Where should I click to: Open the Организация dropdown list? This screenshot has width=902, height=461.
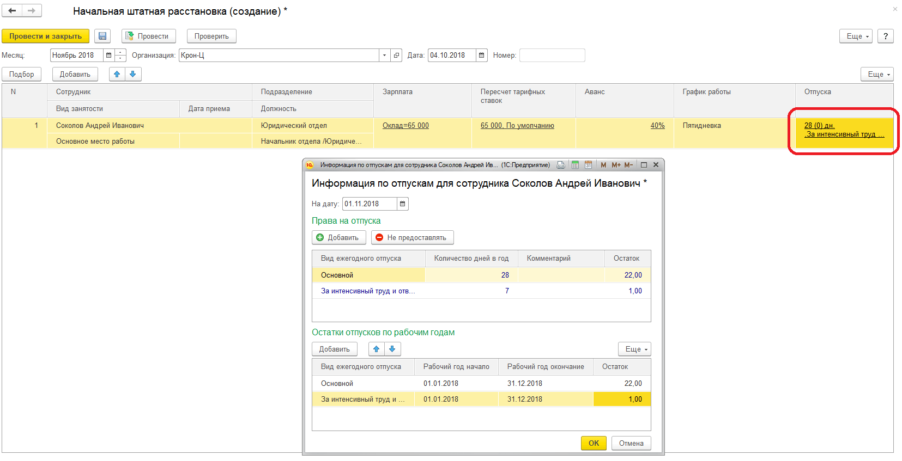point(384,55)
